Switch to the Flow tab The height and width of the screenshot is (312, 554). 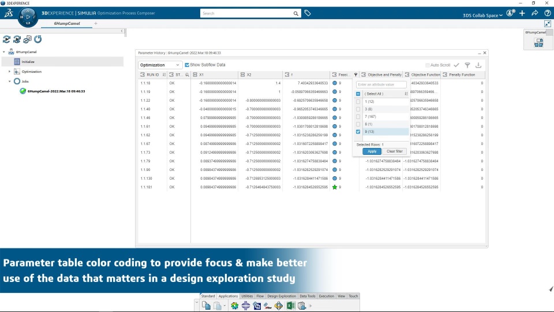click(260, 296)
